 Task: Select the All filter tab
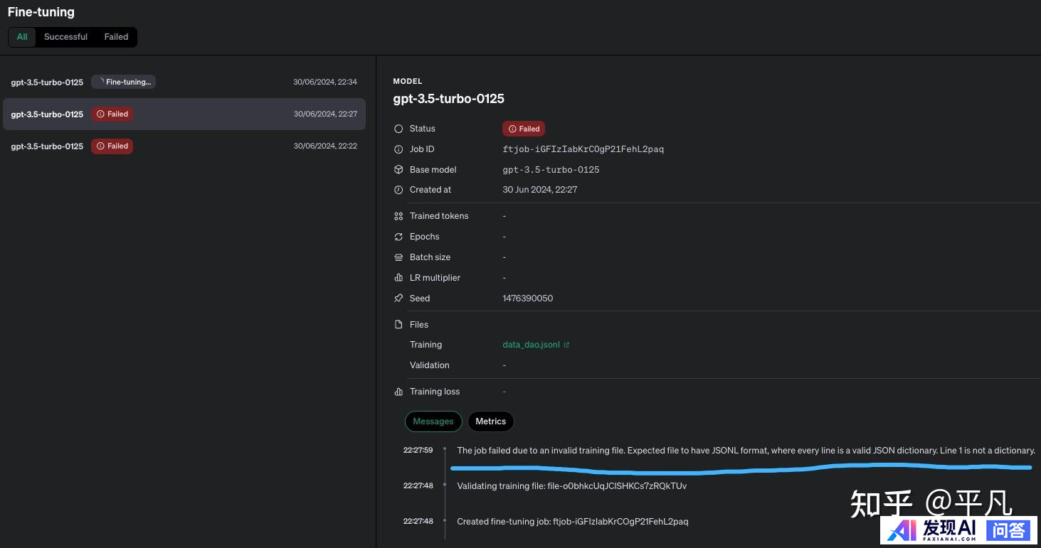[22, 37]
